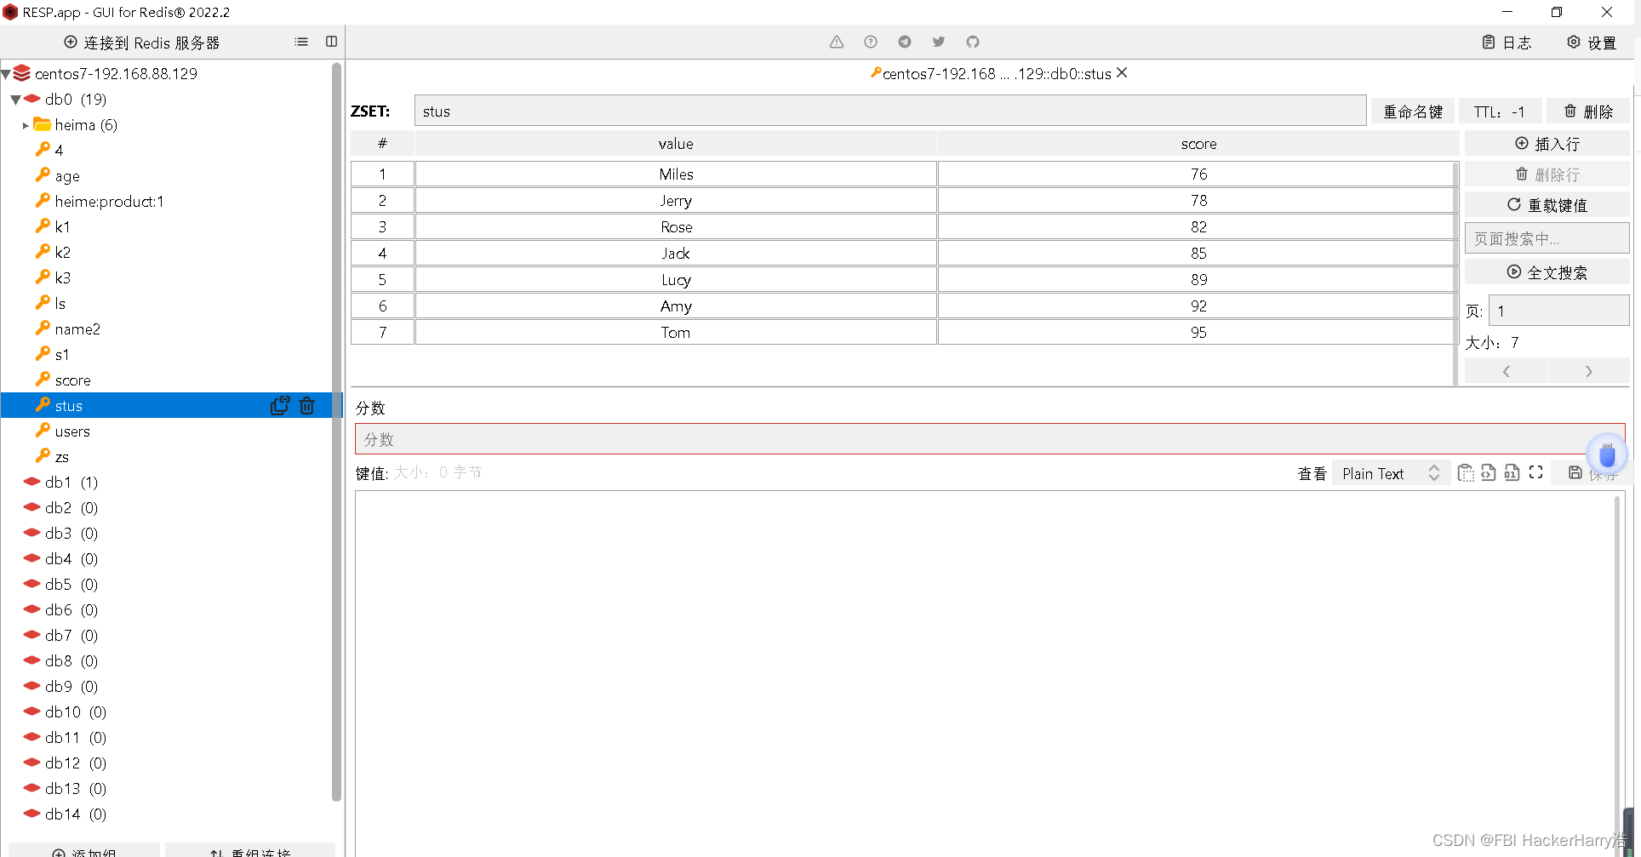Image resolution: width=1641 pixels, height=857 pixels.
Task: Click the code-file icon in value toolbar
Action: (x=1488, y=472)
